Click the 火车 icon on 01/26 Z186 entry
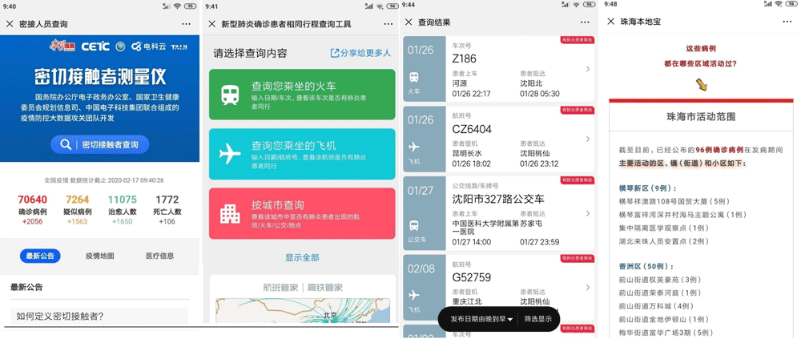Screen dimensions: 801x343 click(x=414, y=79)
